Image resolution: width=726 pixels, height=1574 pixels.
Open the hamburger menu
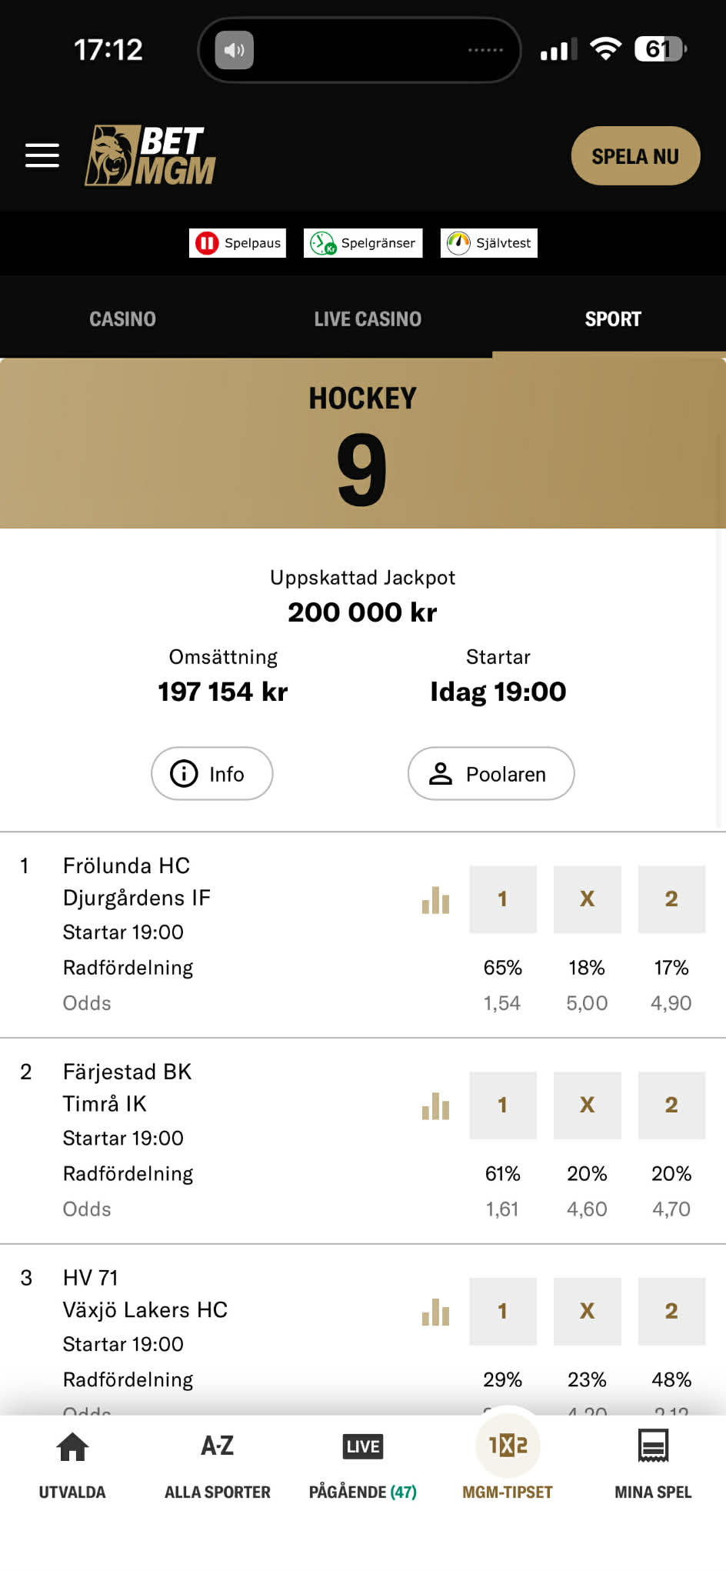(x=42, y=155)
